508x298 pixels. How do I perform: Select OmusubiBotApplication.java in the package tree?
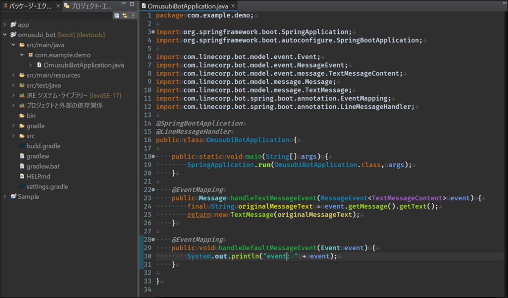tap(84, 65)
